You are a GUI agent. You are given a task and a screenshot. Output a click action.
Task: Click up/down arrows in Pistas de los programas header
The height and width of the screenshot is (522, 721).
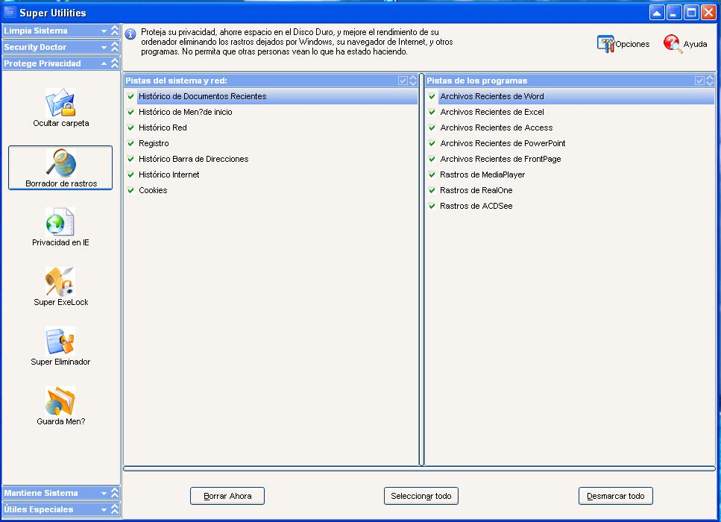(x=710, y=81)
